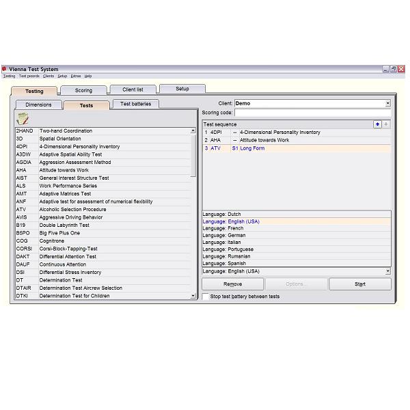Image resolution: width=410 pixels, height=410 pixels.
Task: Select Language: Dutch option
Action: pos(297,215)
